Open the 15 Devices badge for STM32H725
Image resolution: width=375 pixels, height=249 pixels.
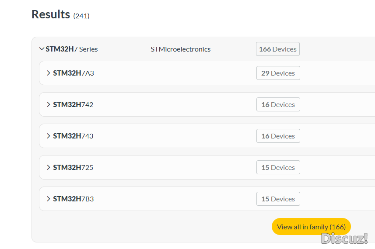[278, 168]
